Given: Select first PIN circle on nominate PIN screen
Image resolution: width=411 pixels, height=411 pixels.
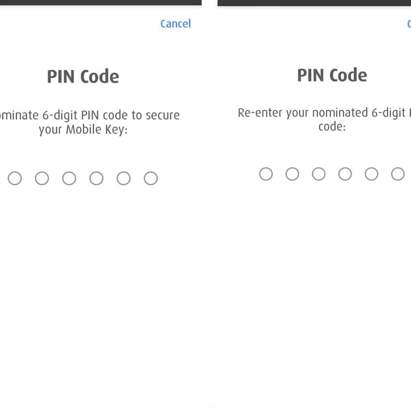Looking at the screenshot, I should 15,178.
